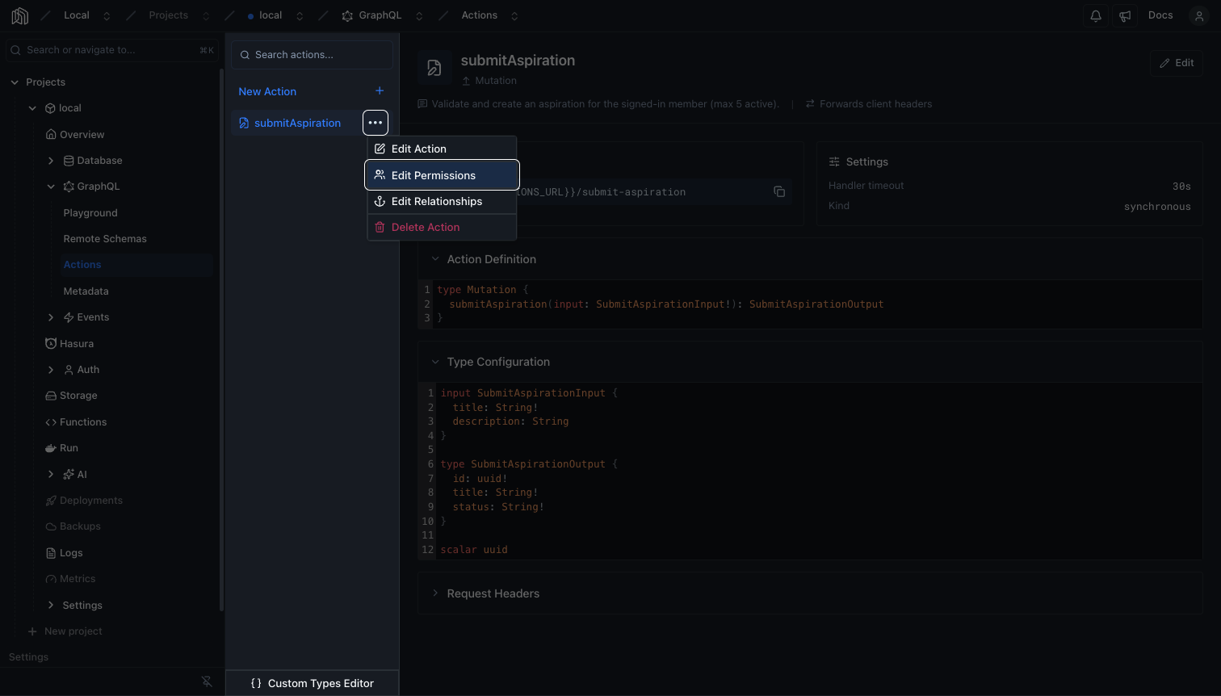This screenshot has width=1221, height=696.
Task: Click the sidebar vertical scrollbar
Action: click(222, 339)
